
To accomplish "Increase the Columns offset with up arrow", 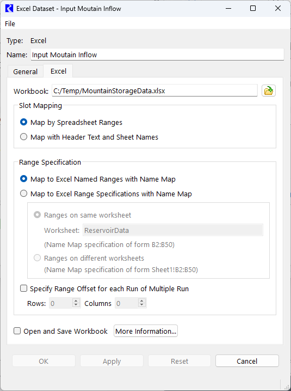I will (x=142, y=300).
